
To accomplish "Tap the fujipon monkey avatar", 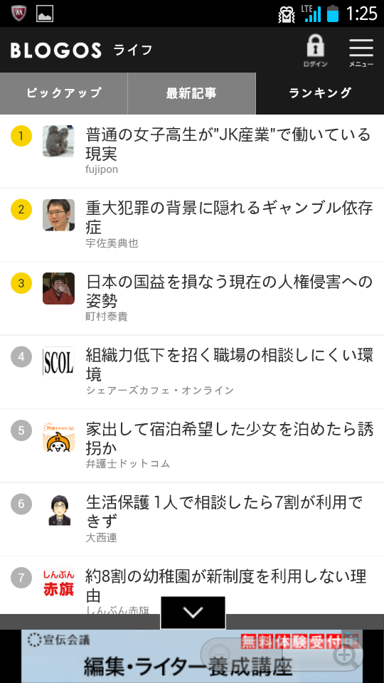I will click(x=58, y=141).
